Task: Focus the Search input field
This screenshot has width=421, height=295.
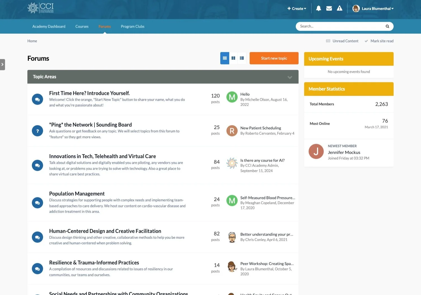Action: click(341, 26)
